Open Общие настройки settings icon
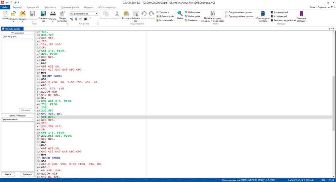 point(62,14)
